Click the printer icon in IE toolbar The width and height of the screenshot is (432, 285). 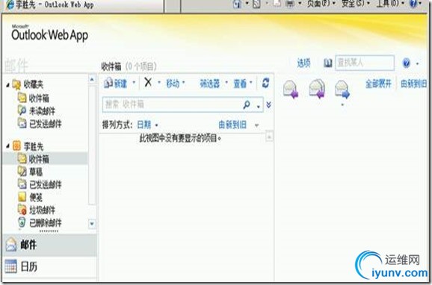(x=290, y=4)
